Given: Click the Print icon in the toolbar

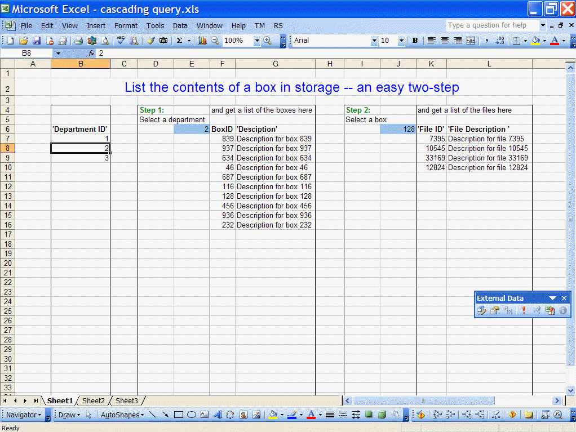Looking at the screenshot, I should [x=79, y=41].
